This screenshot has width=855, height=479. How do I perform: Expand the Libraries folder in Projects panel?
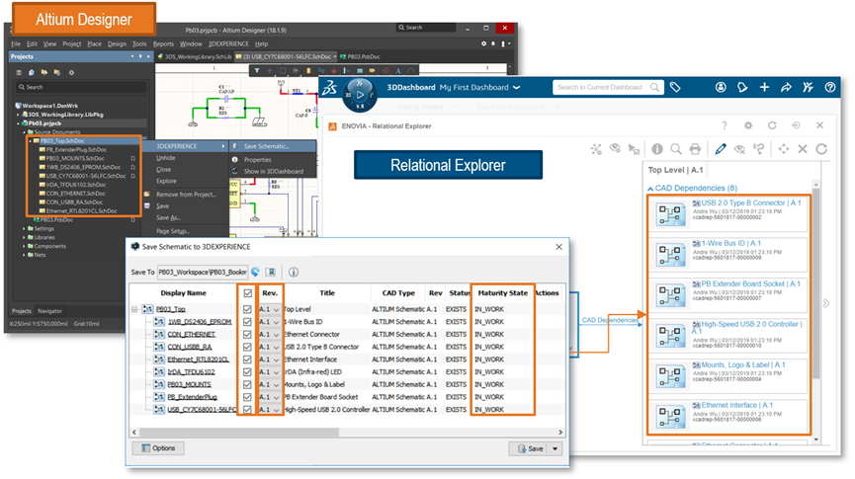24,238
